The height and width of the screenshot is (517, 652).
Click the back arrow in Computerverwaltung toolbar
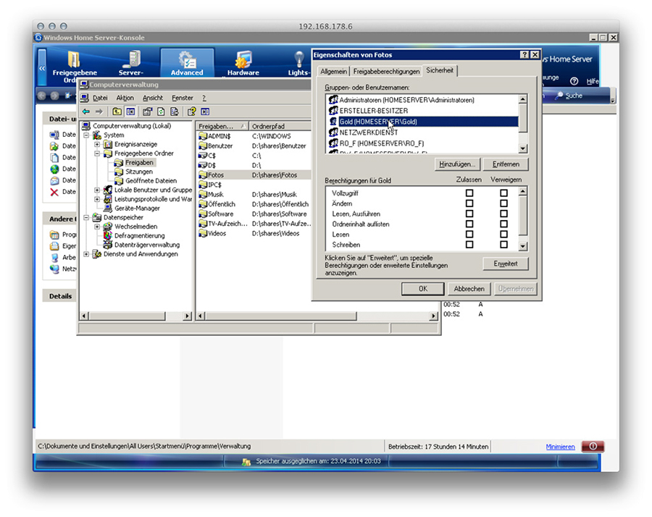[x=86, y=112]
